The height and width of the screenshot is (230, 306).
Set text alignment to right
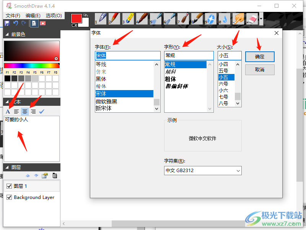pyautogui.click(x=33, y=112)
